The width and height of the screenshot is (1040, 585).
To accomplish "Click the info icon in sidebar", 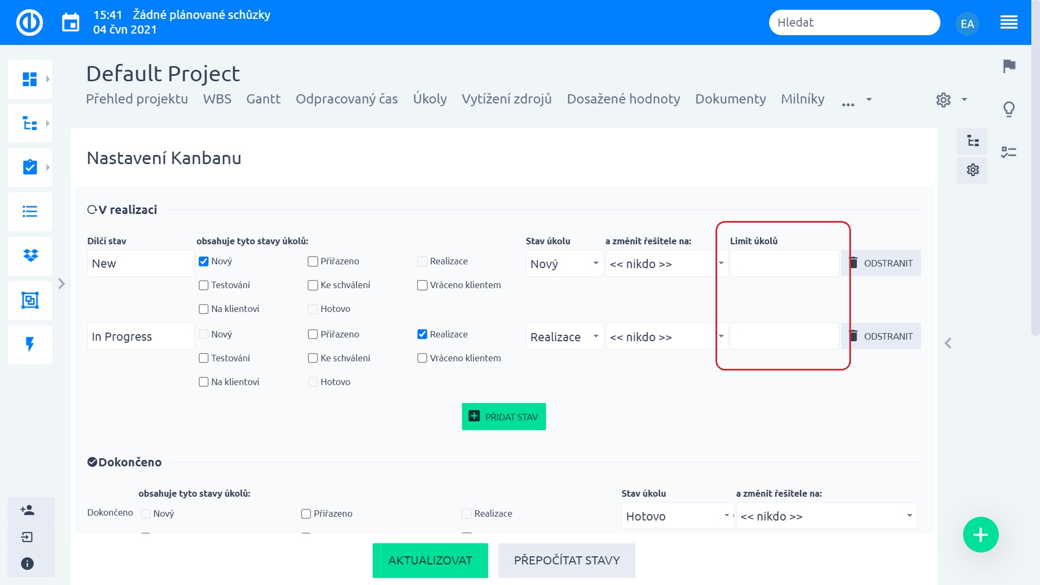I will tap(27, 564).
